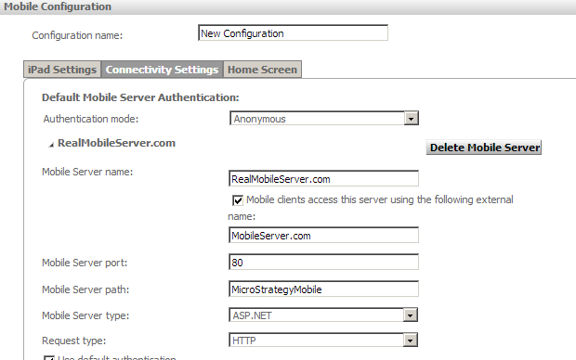Open the Authentication mode dropdown

[323, 119]
